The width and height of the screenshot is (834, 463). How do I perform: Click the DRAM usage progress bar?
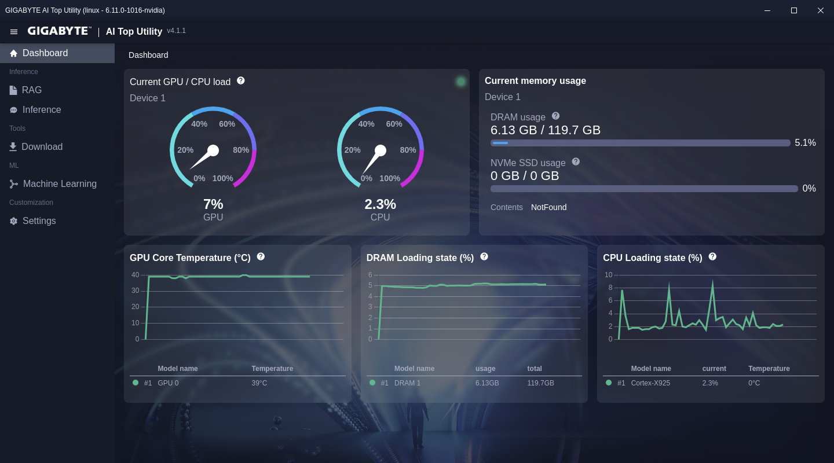tap(640, 142)
